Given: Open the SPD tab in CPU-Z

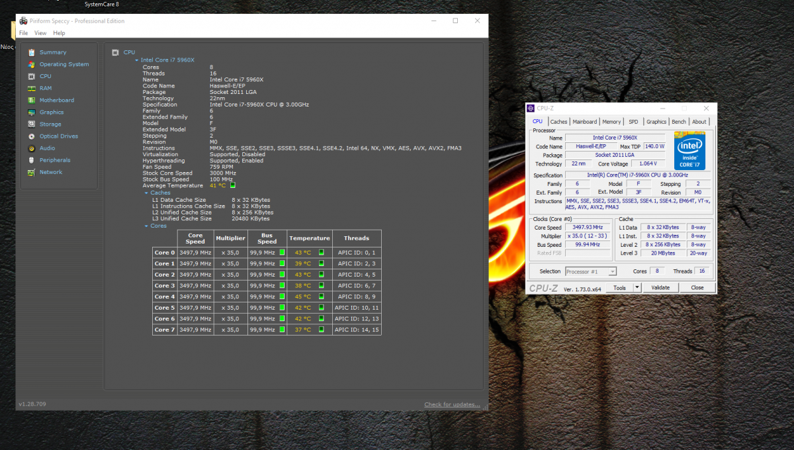Looking at the screenshot, I should click(633, 122).
